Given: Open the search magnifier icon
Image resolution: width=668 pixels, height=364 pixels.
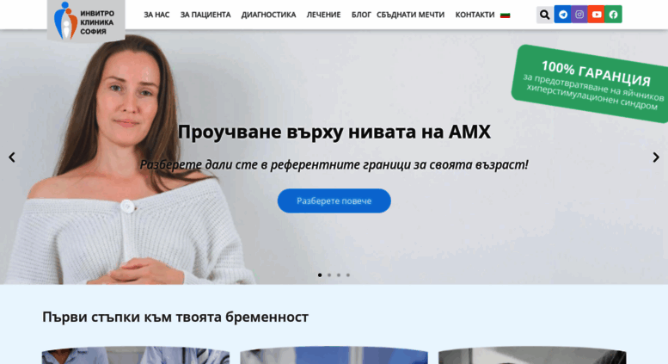Looking at the screenshot, I should [x=544, y=15].
